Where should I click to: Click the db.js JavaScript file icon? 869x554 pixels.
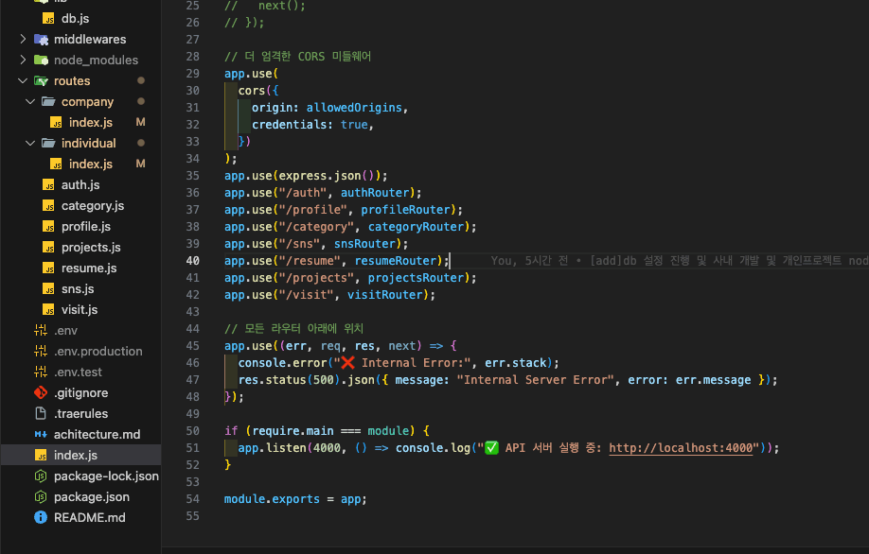point(49,19)
